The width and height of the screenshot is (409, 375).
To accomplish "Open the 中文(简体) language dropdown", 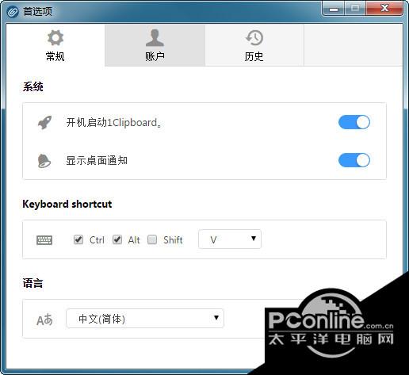I will 145,319.
